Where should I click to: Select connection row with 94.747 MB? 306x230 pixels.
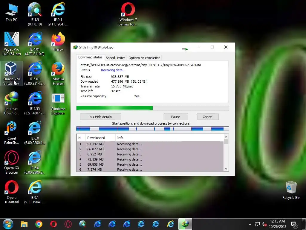(150, 144)
